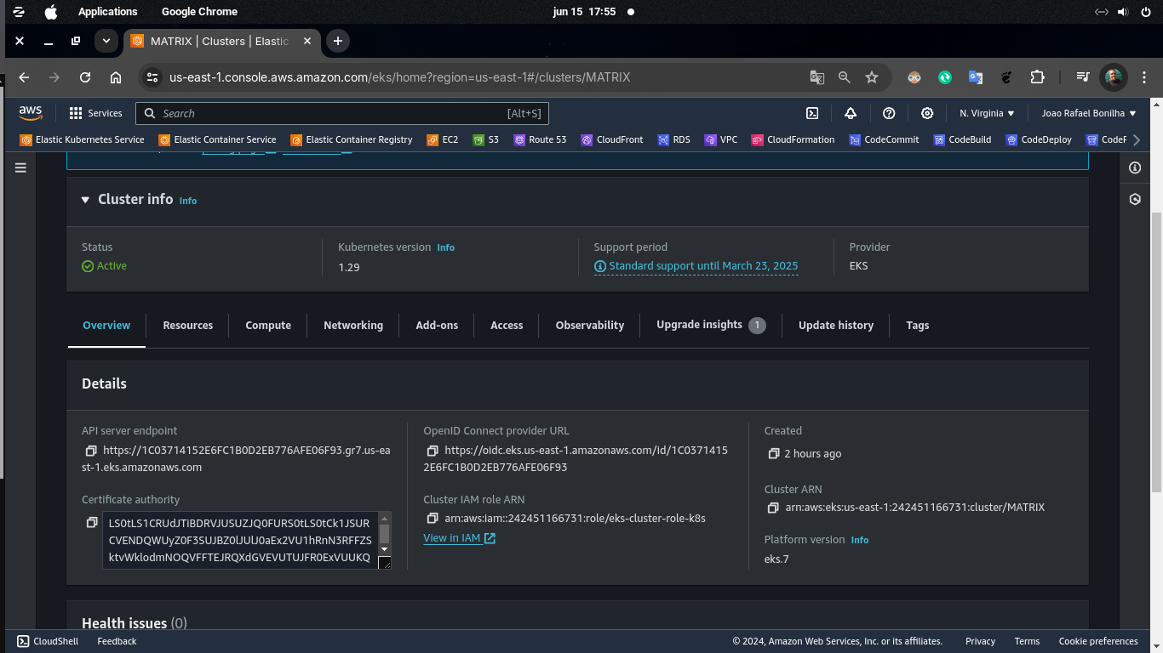Open the Services grid menu
1163x653 pixels.
[95, 113]
